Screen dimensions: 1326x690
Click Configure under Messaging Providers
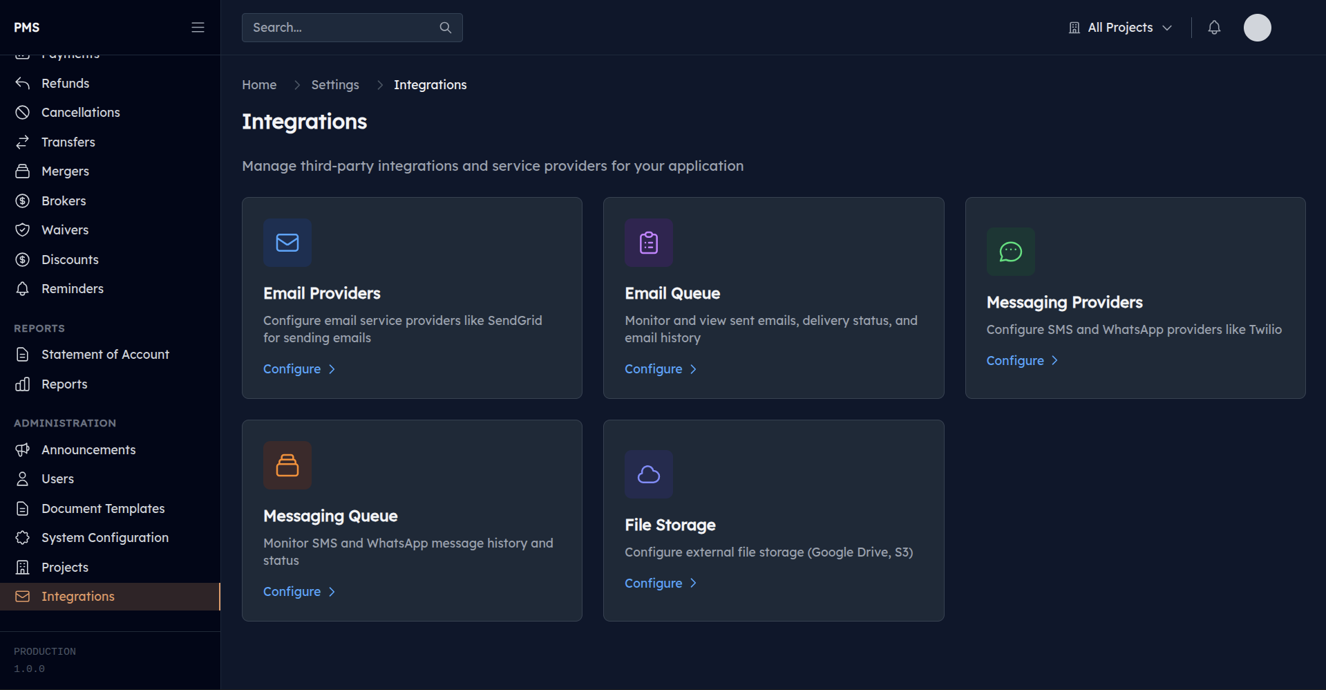pyautogui.click(x=1015, y=360)
